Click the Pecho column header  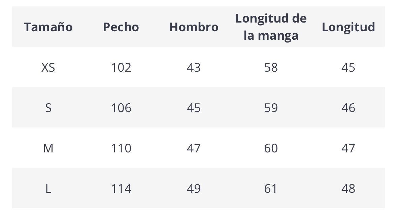(121, 27)
